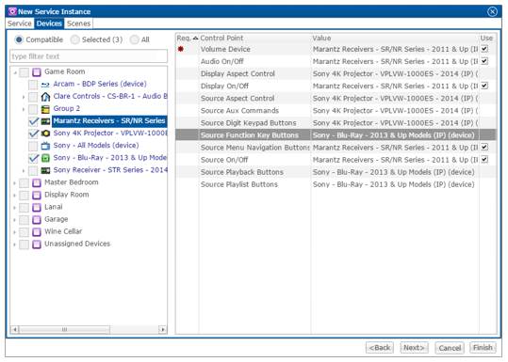Click the New Service Instance title icon

click(x=12, y=11)
